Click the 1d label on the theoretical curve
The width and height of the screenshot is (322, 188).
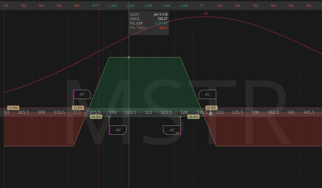[x=205, y=13]
